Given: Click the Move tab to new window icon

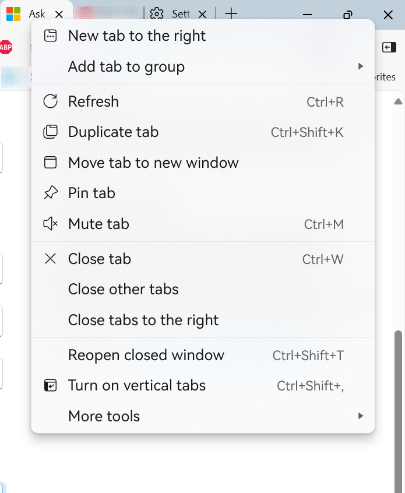Looking at the screenshot, I should pos(50,163).
